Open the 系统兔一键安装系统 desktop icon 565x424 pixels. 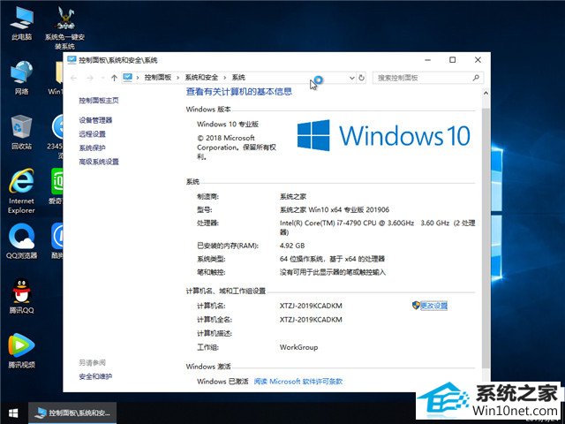(64, 28)
